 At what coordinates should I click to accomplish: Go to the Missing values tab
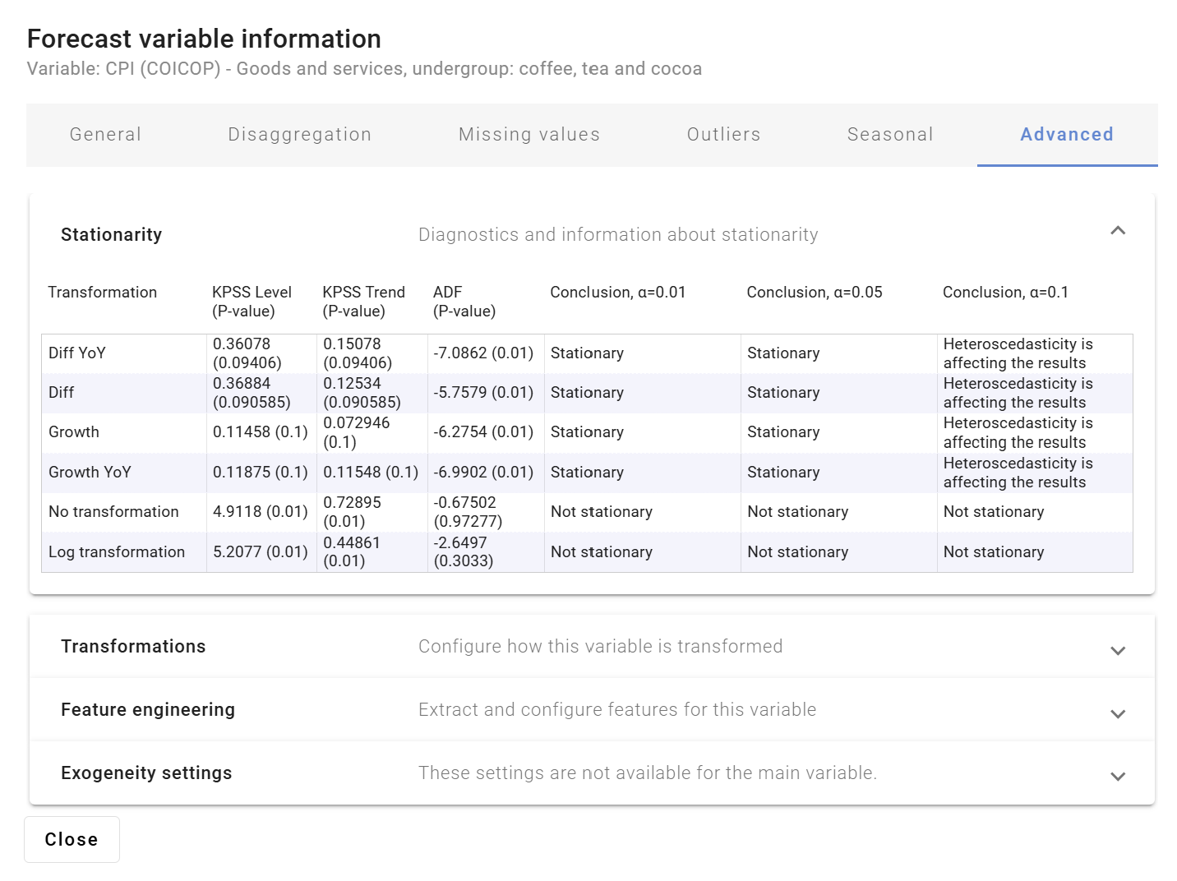[x=528, y=135]
